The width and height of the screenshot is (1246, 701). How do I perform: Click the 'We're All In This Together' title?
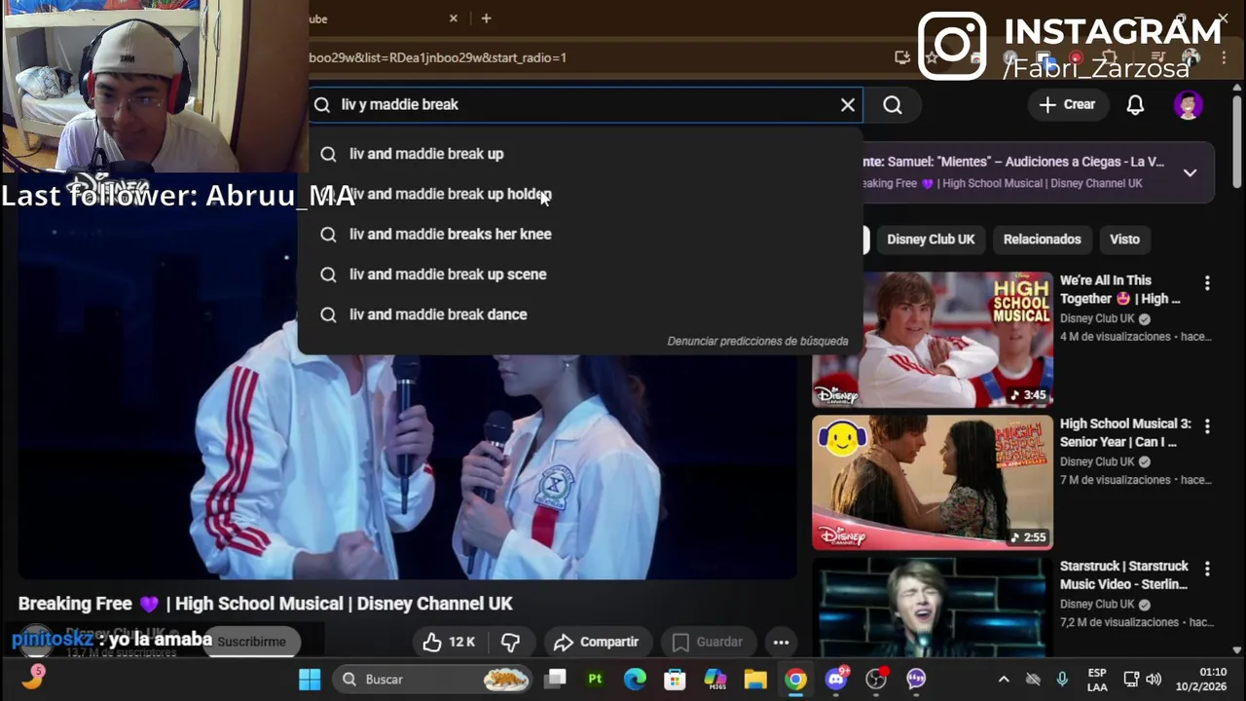[1120, 290]
